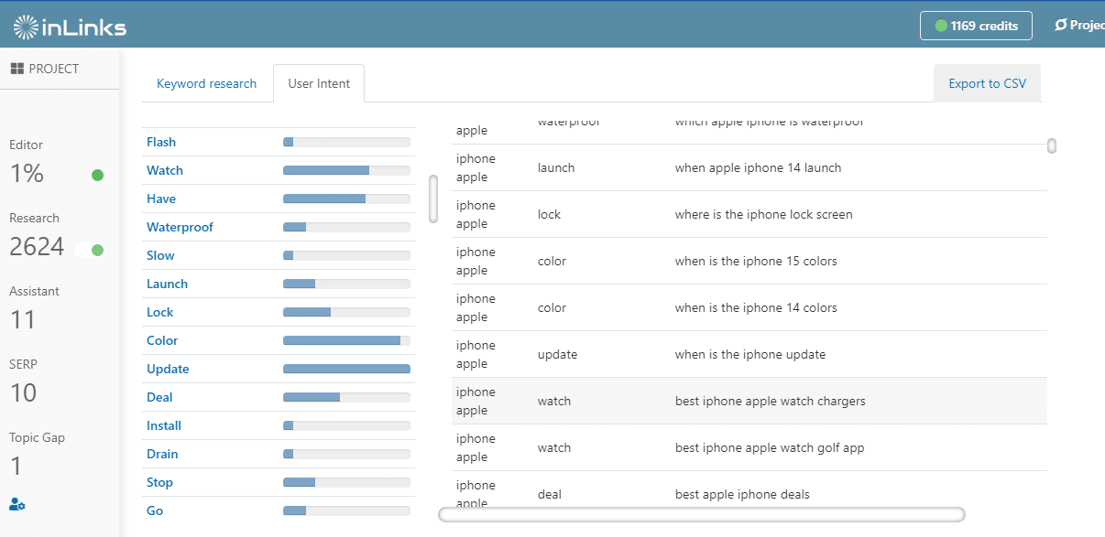Image resolution: width=1105 pixels, height=537 pixels.
Task: Select the Update intent
Action: (x=168, y=369)
